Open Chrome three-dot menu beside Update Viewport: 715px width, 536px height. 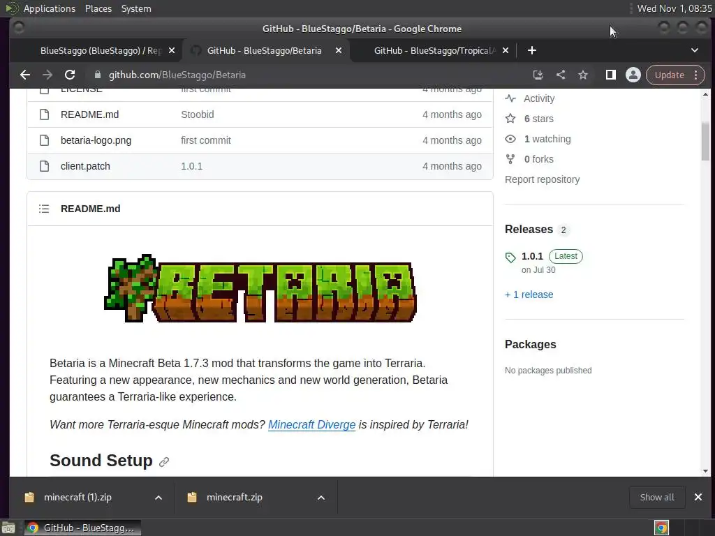pyautogui.click(x=696, y=75)
